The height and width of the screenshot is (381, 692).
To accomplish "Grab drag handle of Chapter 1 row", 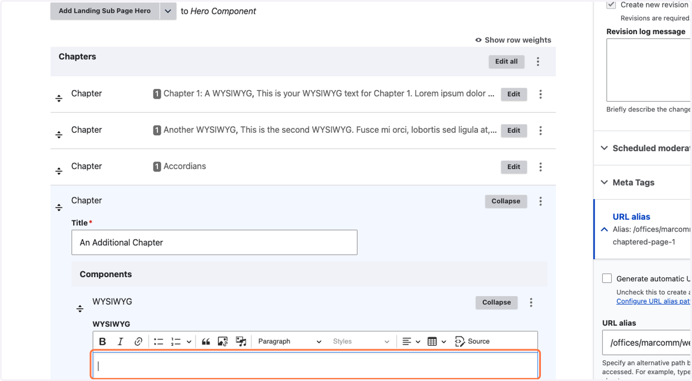I will 59,98.
